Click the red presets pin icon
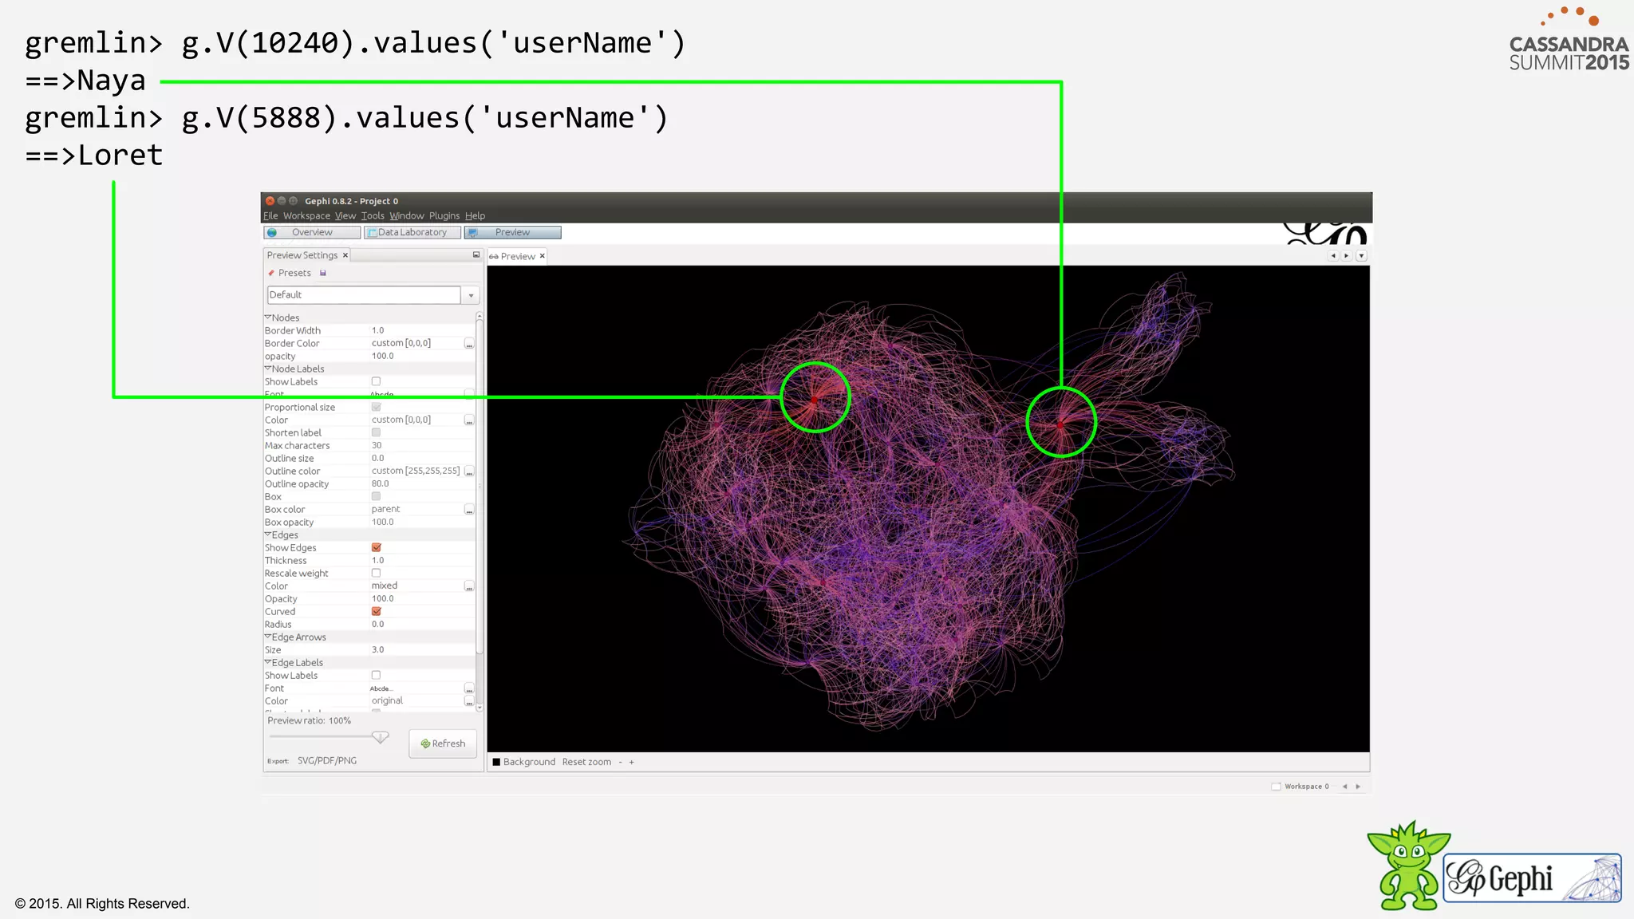This screenshot has height=919, width=1634. (271, 274)
